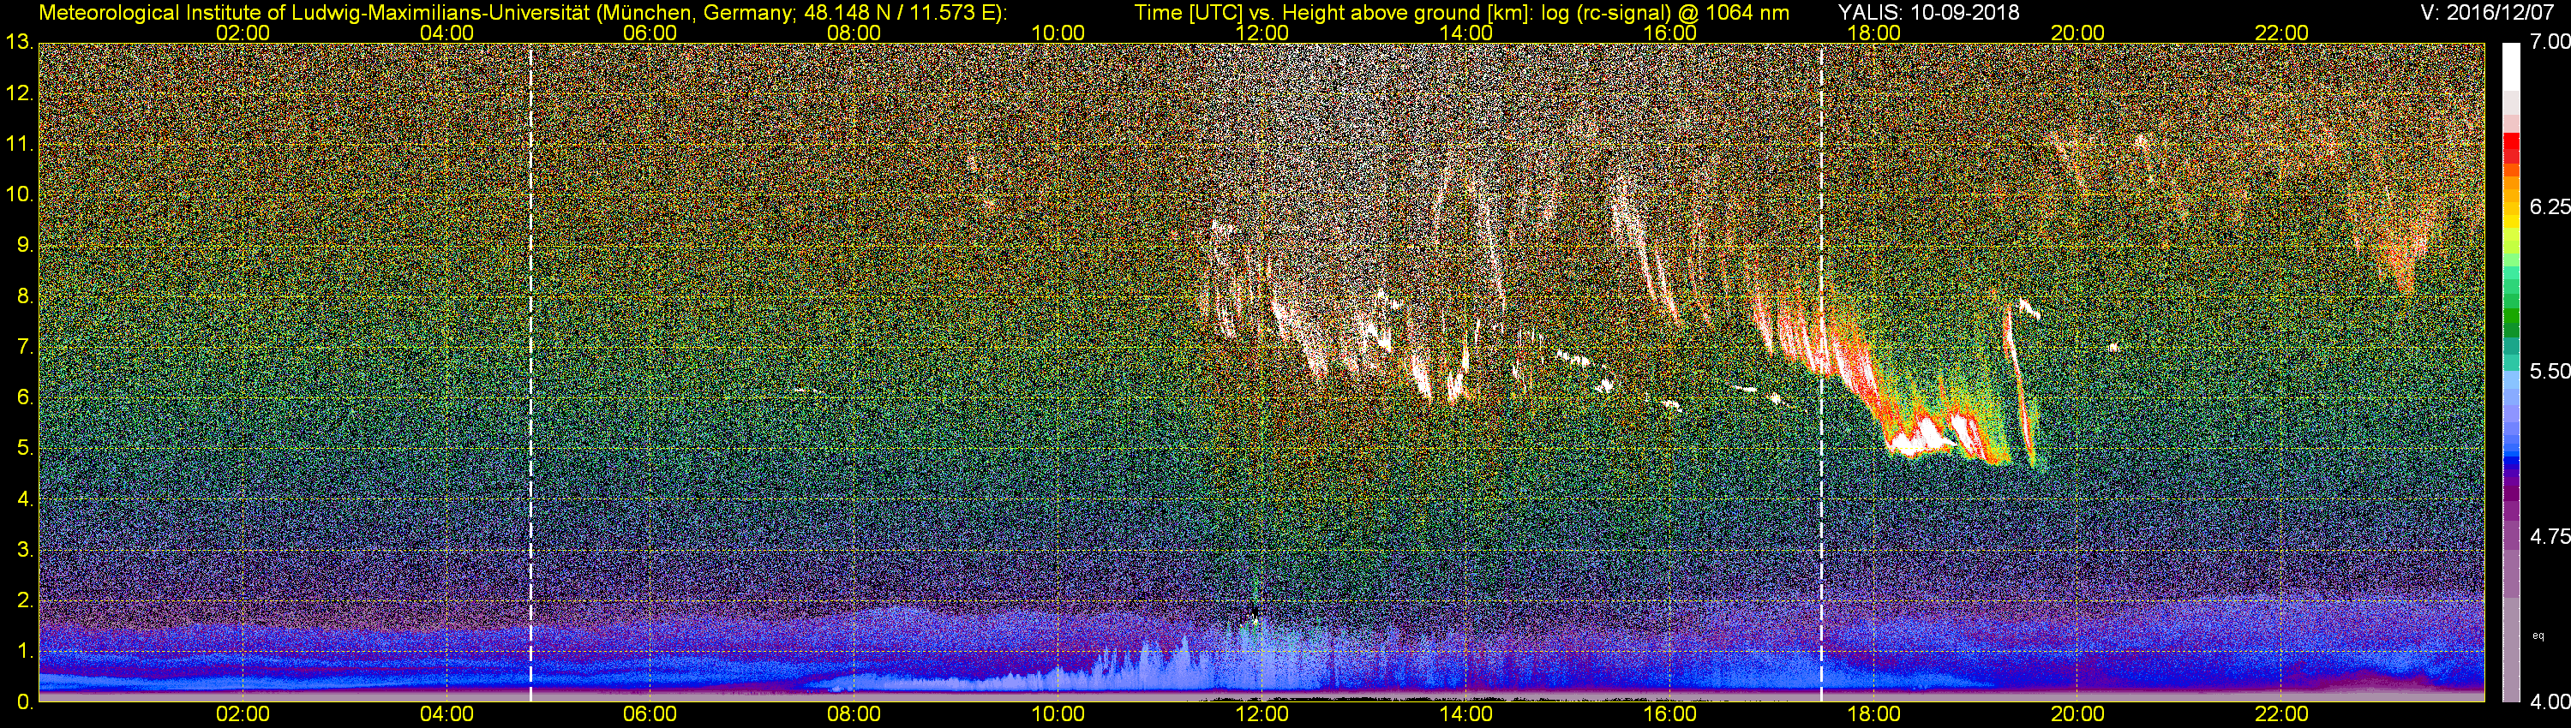Click the 12:00 label on the bottom time axis
Image resolution: width=2571 pixels, height=728 pixels.
click(x=1262, y=715)
